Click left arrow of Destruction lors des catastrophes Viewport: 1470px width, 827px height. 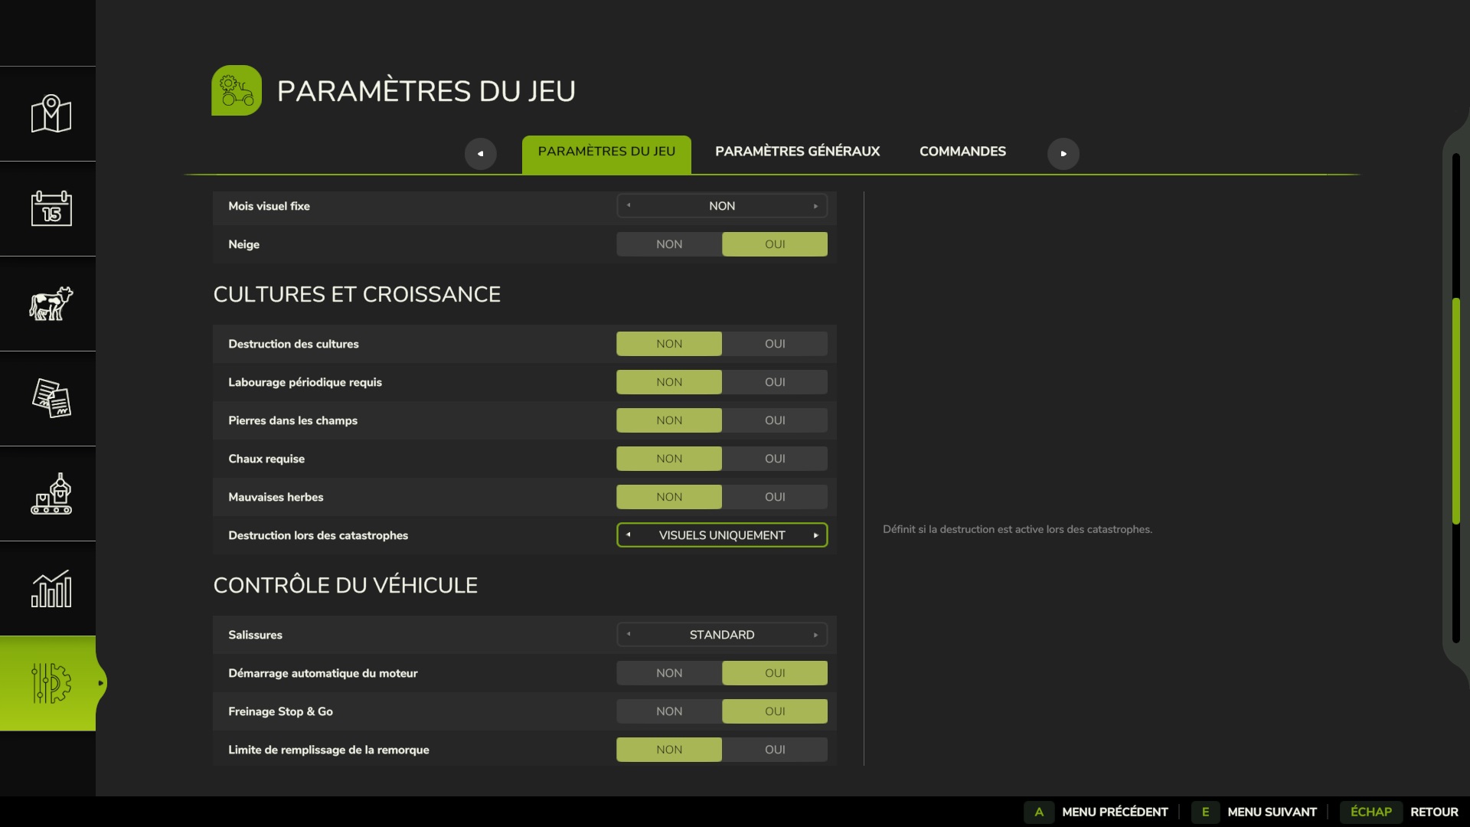click(x=629, y=534)
